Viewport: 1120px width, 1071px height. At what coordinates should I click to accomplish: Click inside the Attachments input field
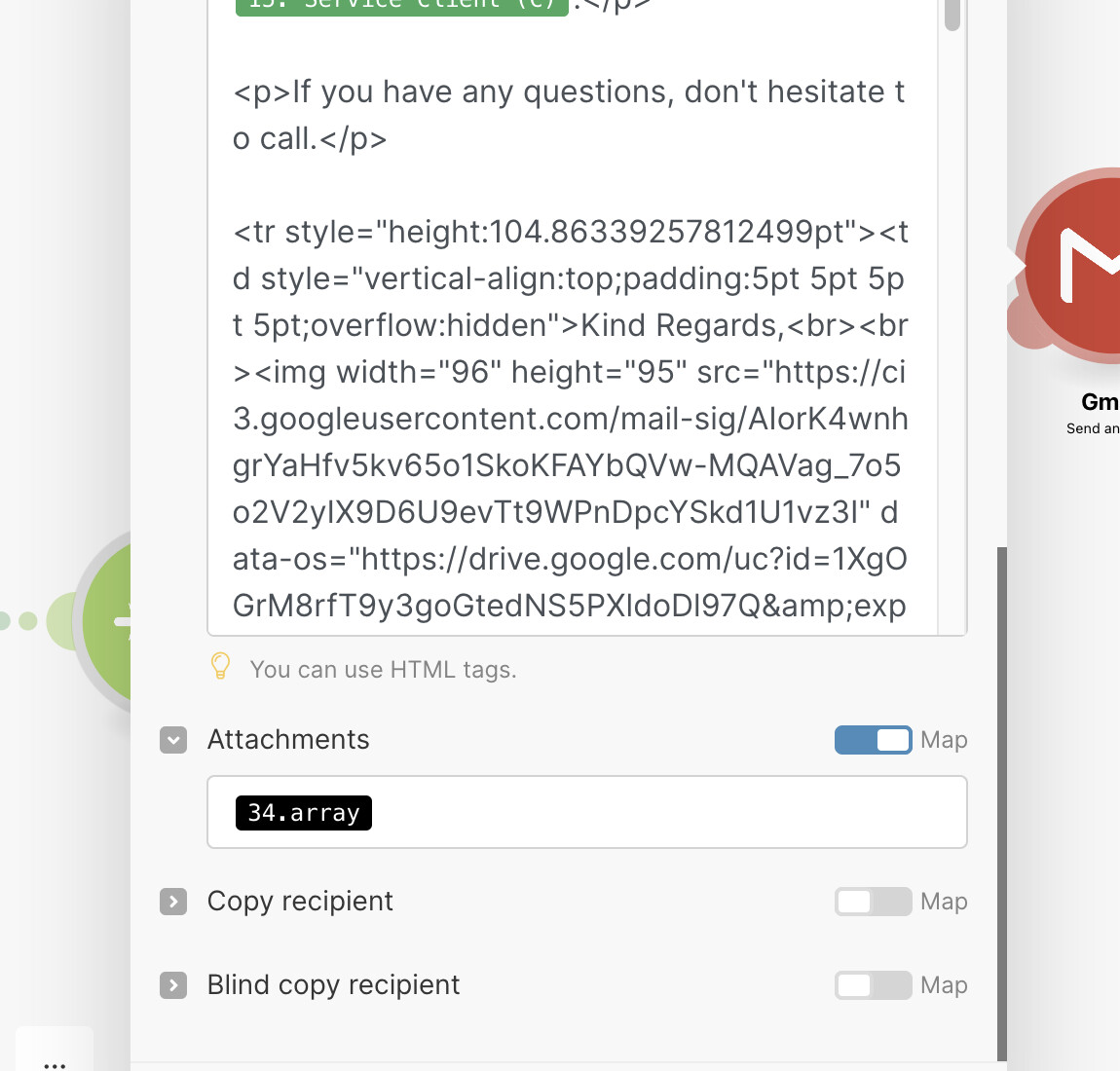pos(587,813)
